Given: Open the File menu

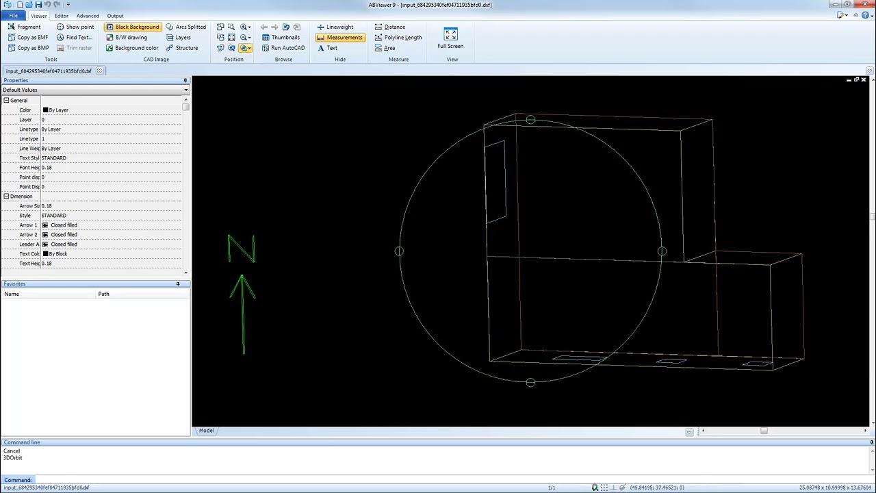Looking at the screenshot, I should point(13,16).
